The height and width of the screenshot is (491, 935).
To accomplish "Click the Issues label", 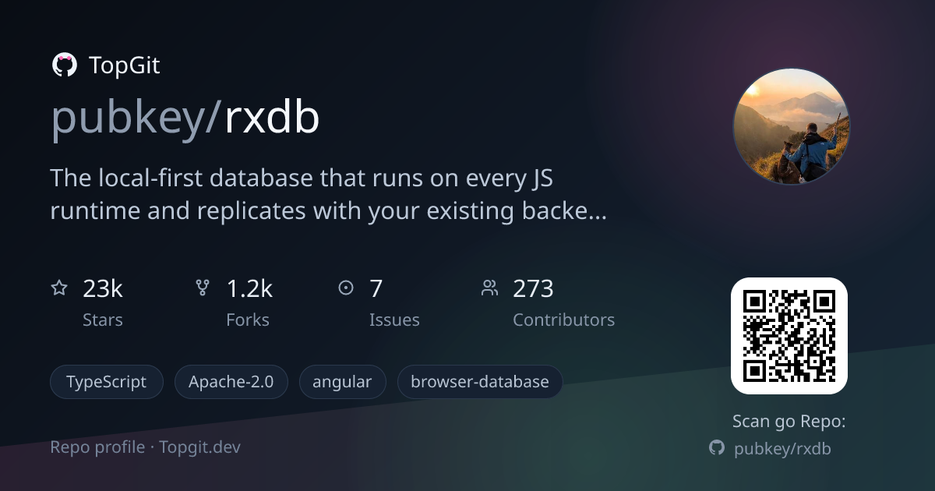I will pyautogui.click(x=394, y=320).
